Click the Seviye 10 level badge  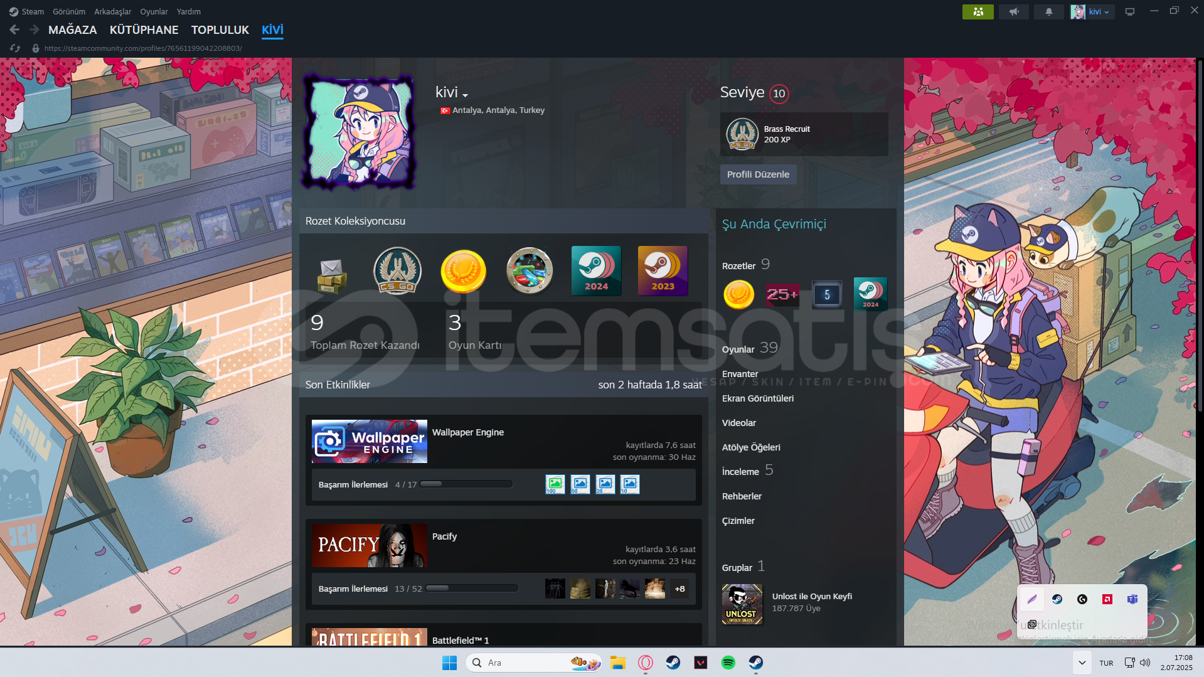(x=779, y=93)
